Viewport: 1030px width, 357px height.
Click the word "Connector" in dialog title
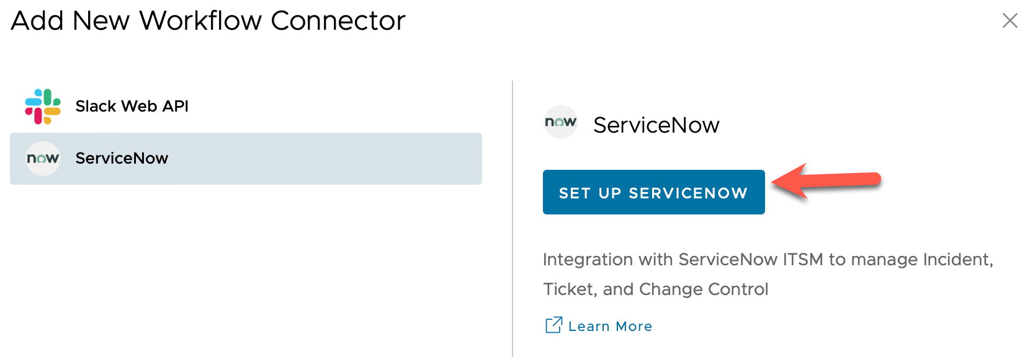(x=338, y=21)
